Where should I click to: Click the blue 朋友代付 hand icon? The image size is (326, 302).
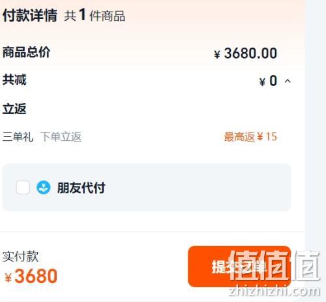coord(44,187)
